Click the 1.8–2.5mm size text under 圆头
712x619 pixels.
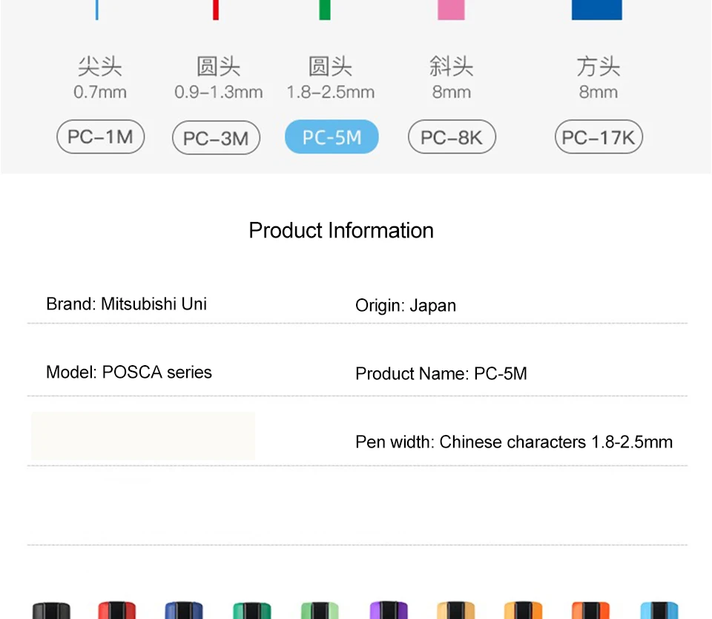tap(331, 92)
